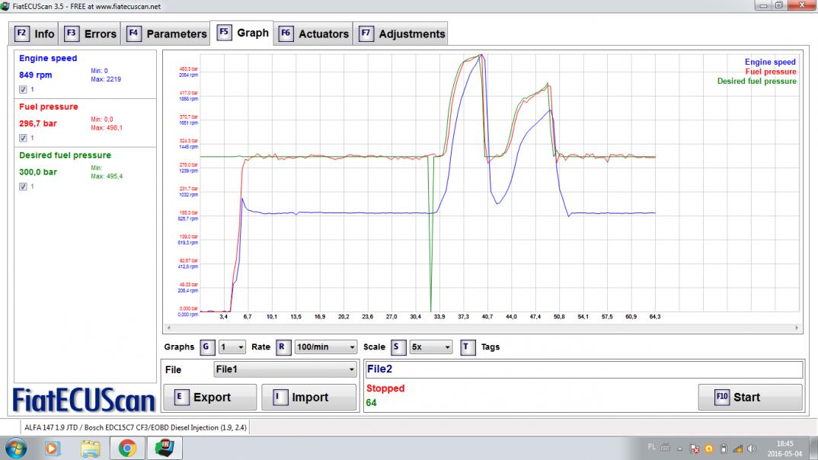
Task: Click the Engine speed legend label
Action: pos(770,62)
